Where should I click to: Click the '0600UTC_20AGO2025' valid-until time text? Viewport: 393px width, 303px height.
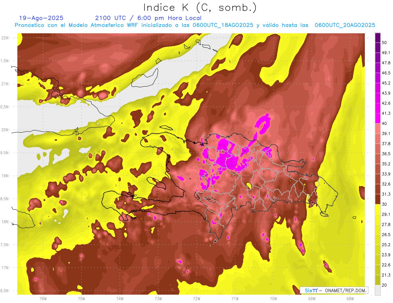(x=345, y=25)
